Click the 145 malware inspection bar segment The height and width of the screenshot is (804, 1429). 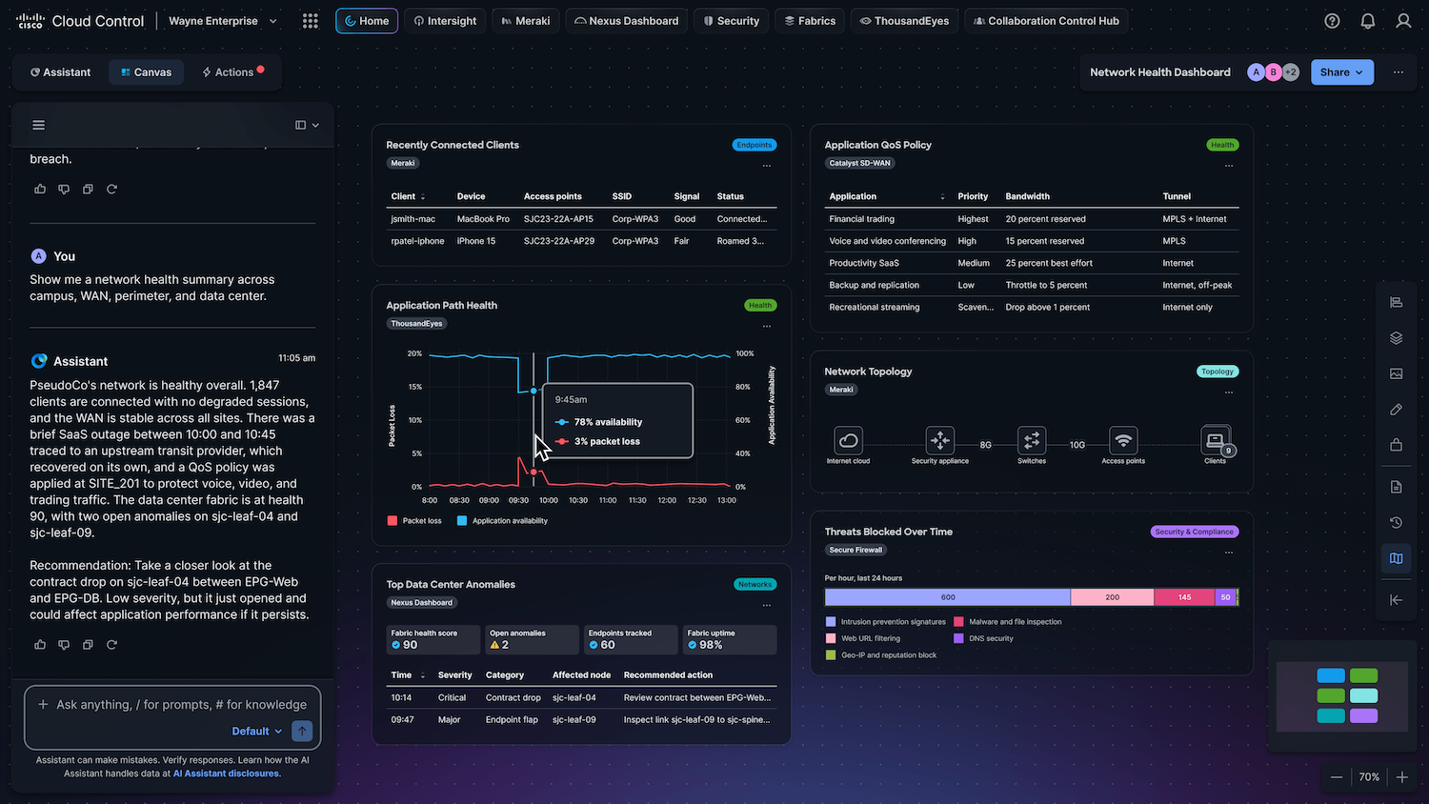pyautogui.click(x=1184, y=597)
